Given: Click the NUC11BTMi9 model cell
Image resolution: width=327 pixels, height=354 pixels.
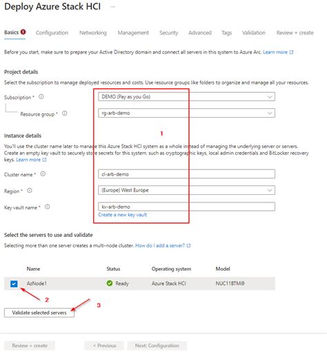Looking at the screenshot, I should [x=230, y=284].
